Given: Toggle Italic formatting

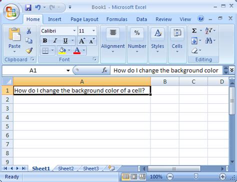Looking at the screenshot, I should pos(55,41).
